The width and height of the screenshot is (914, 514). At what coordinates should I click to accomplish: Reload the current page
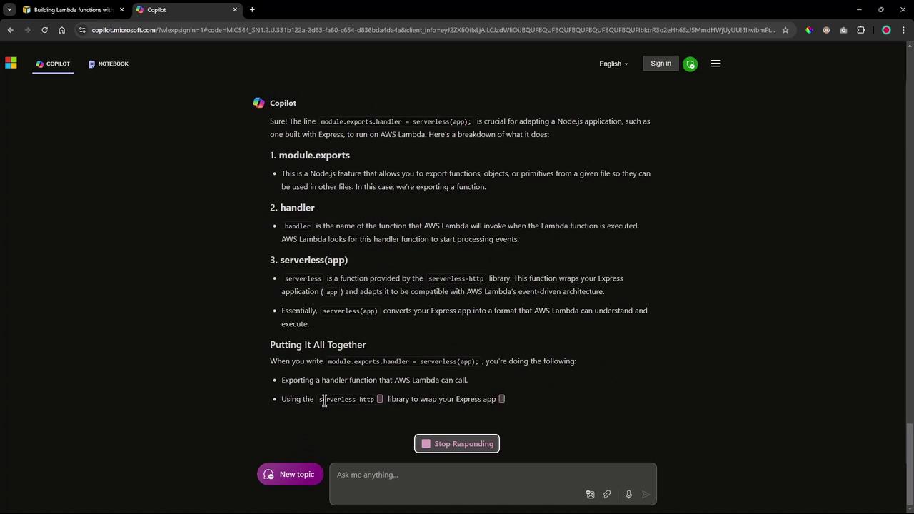44,30
